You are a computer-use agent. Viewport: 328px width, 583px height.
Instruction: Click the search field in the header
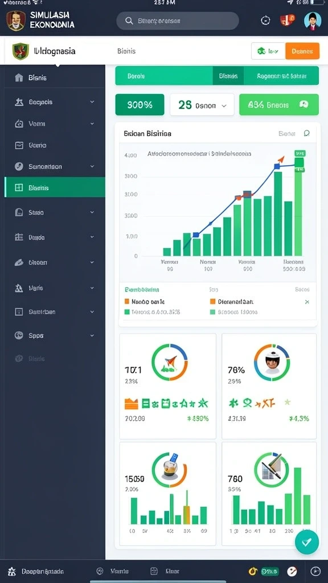[x=178, y=21]
